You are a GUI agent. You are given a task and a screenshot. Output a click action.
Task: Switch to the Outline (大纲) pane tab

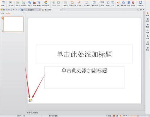3,13
